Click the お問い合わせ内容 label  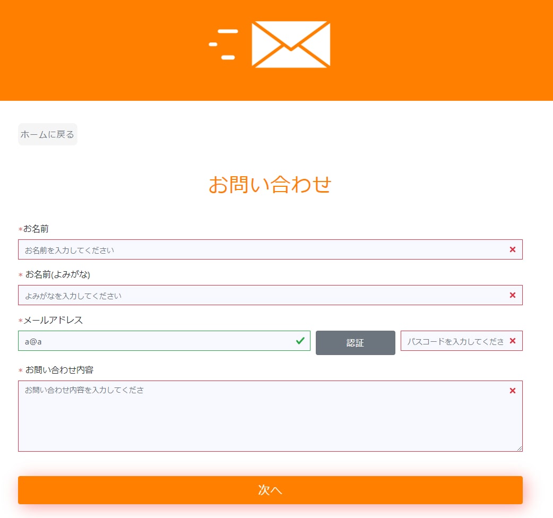pos(59,370)
